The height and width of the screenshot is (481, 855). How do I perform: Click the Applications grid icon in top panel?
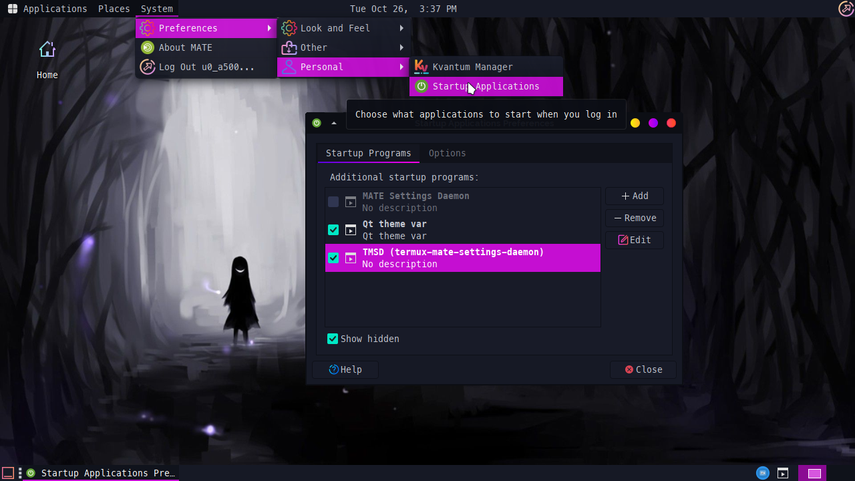click(x=12, y=9)
